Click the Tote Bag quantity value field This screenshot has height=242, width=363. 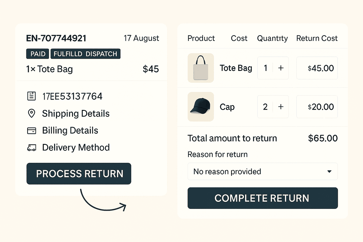[265, 68]
